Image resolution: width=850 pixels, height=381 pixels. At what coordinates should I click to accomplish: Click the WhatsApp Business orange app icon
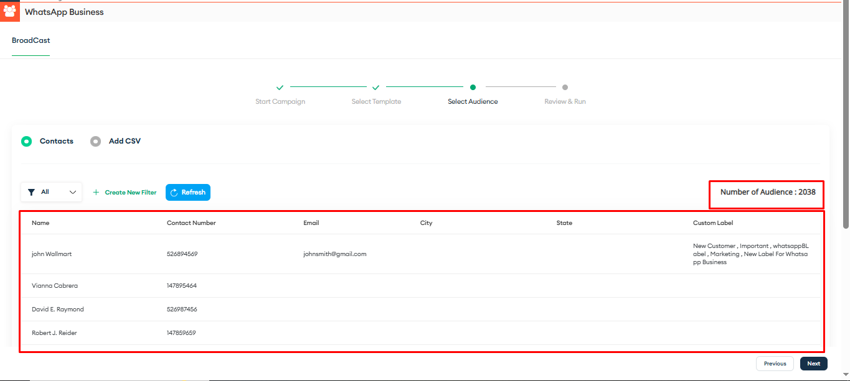pyautogui.click(x=10, y=12)
